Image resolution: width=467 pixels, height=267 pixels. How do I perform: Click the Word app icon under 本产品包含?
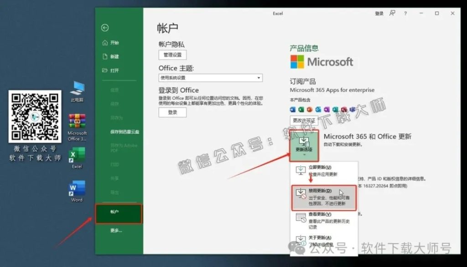[x=293, y=109]
